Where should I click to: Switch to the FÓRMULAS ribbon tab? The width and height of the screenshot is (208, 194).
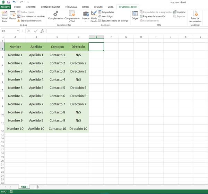point(71,7)
